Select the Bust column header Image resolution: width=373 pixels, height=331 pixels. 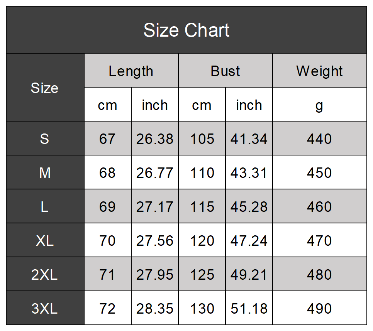click(x=225, y=71)
